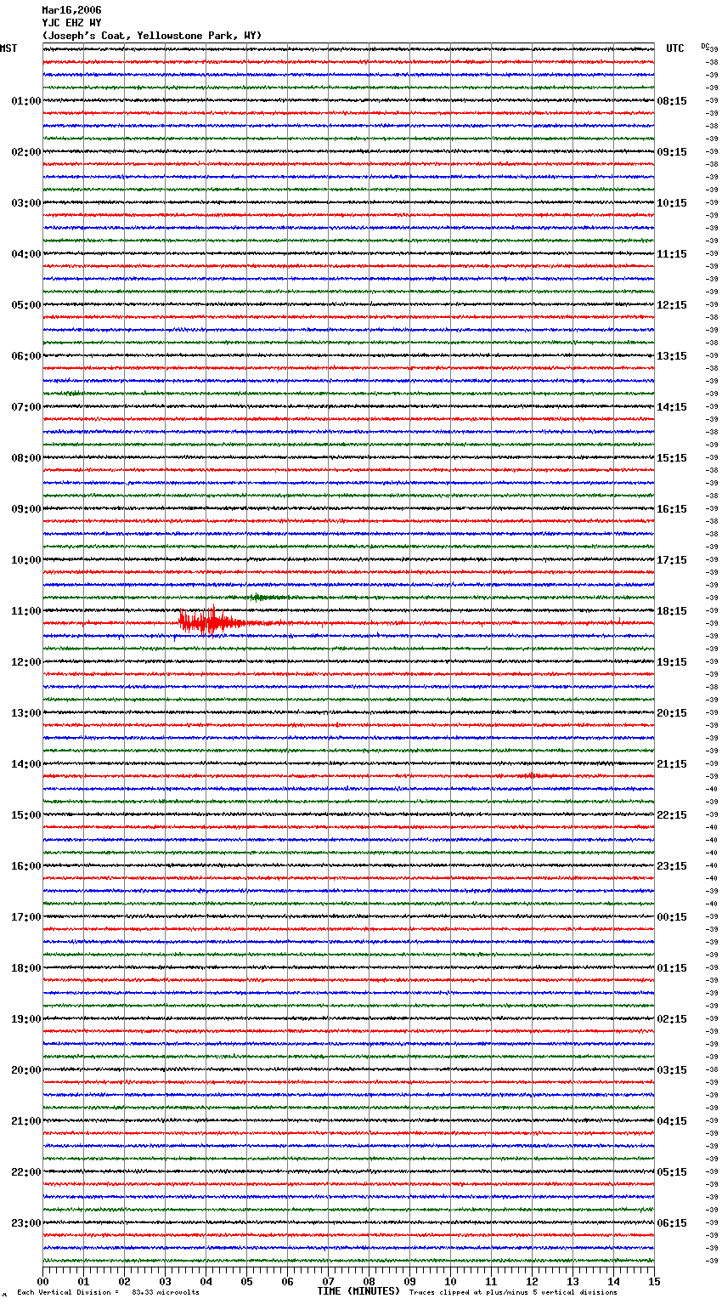
Task: Select the 15:00 MST time label
Action: (x=26, y=815)
